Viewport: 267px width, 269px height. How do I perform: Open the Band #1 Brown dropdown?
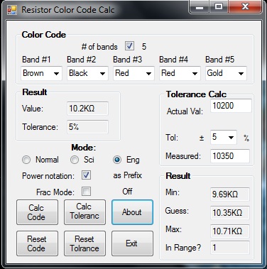pyautogui.click(x=41, y=73)
